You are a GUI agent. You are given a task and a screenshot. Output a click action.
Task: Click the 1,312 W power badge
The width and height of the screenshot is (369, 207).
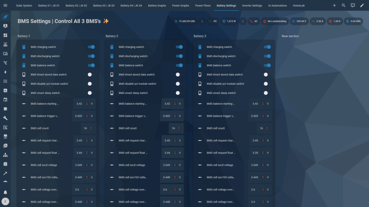click(x=229, y=21)
